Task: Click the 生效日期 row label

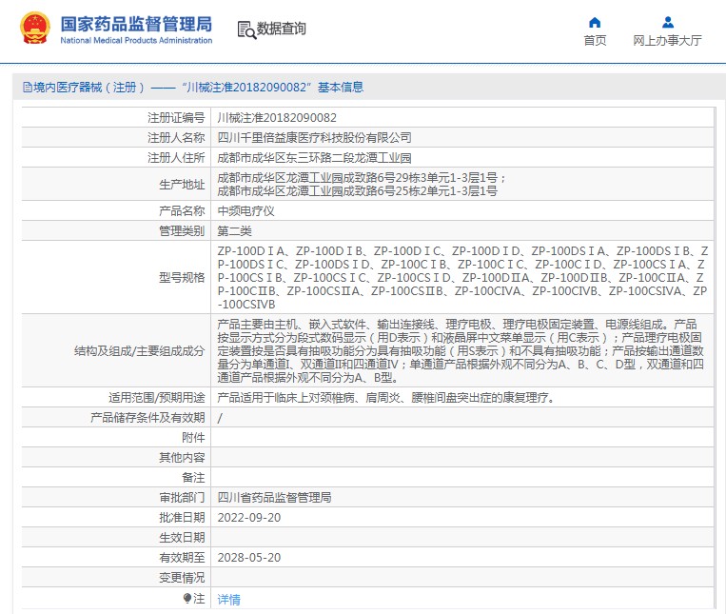Action: pyautogui.click(x=182, y=538)
